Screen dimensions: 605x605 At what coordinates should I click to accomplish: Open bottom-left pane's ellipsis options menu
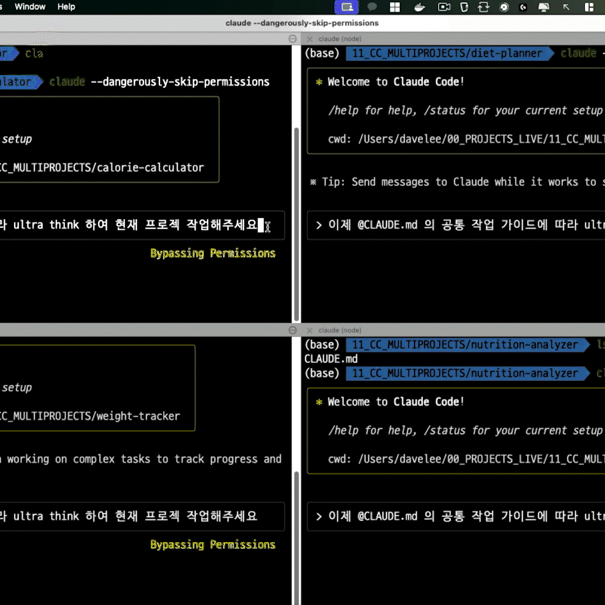[292, 331]
